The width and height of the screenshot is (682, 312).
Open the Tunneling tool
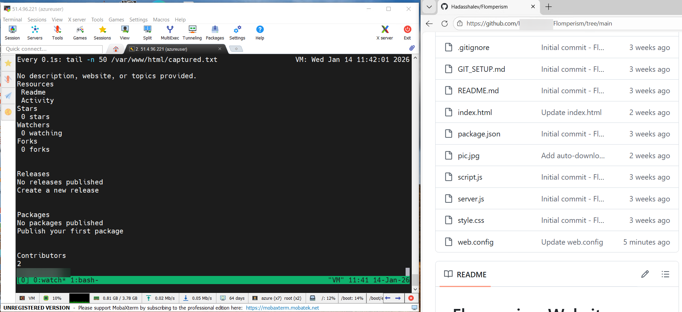(192, 33)
